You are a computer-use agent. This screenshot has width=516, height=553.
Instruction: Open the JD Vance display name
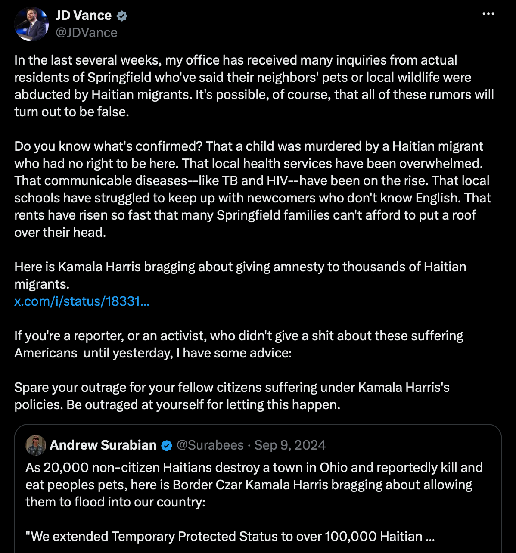pyautogui.click(x=83, y=16)
